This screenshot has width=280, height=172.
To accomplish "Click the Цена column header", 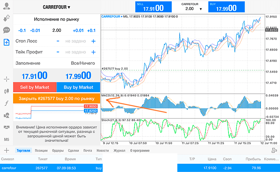I will click(212, 159).
